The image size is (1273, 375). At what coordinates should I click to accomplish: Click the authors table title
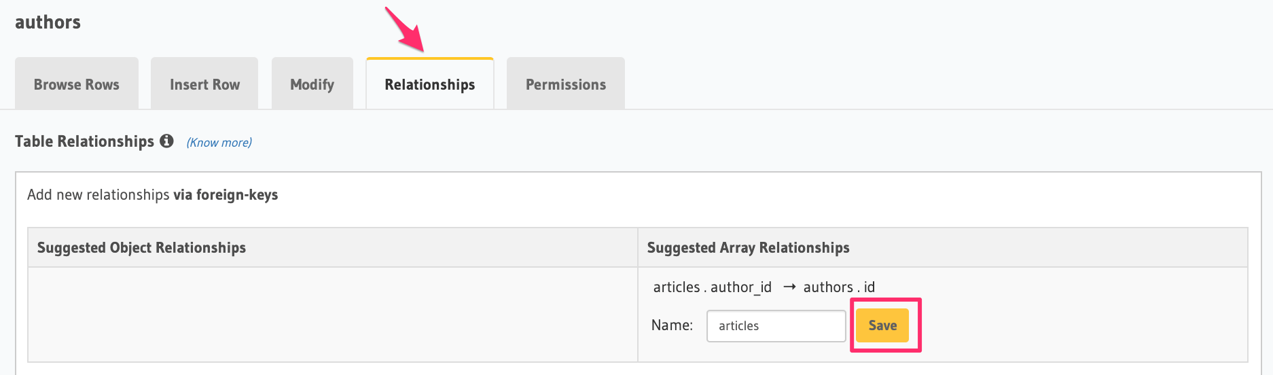pos(48,22)
